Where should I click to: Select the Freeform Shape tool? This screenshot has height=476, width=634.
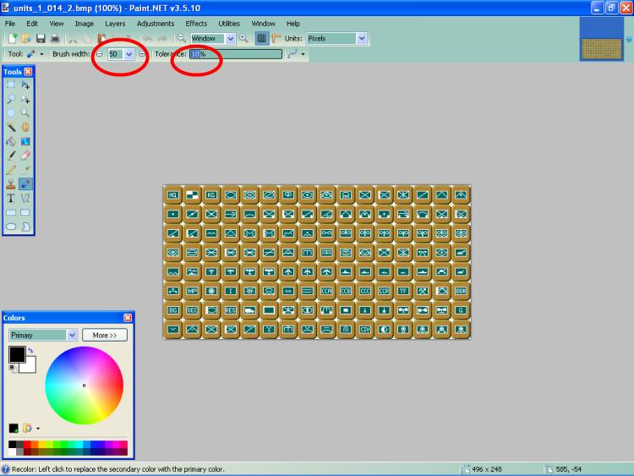click(x=25, y=227)
